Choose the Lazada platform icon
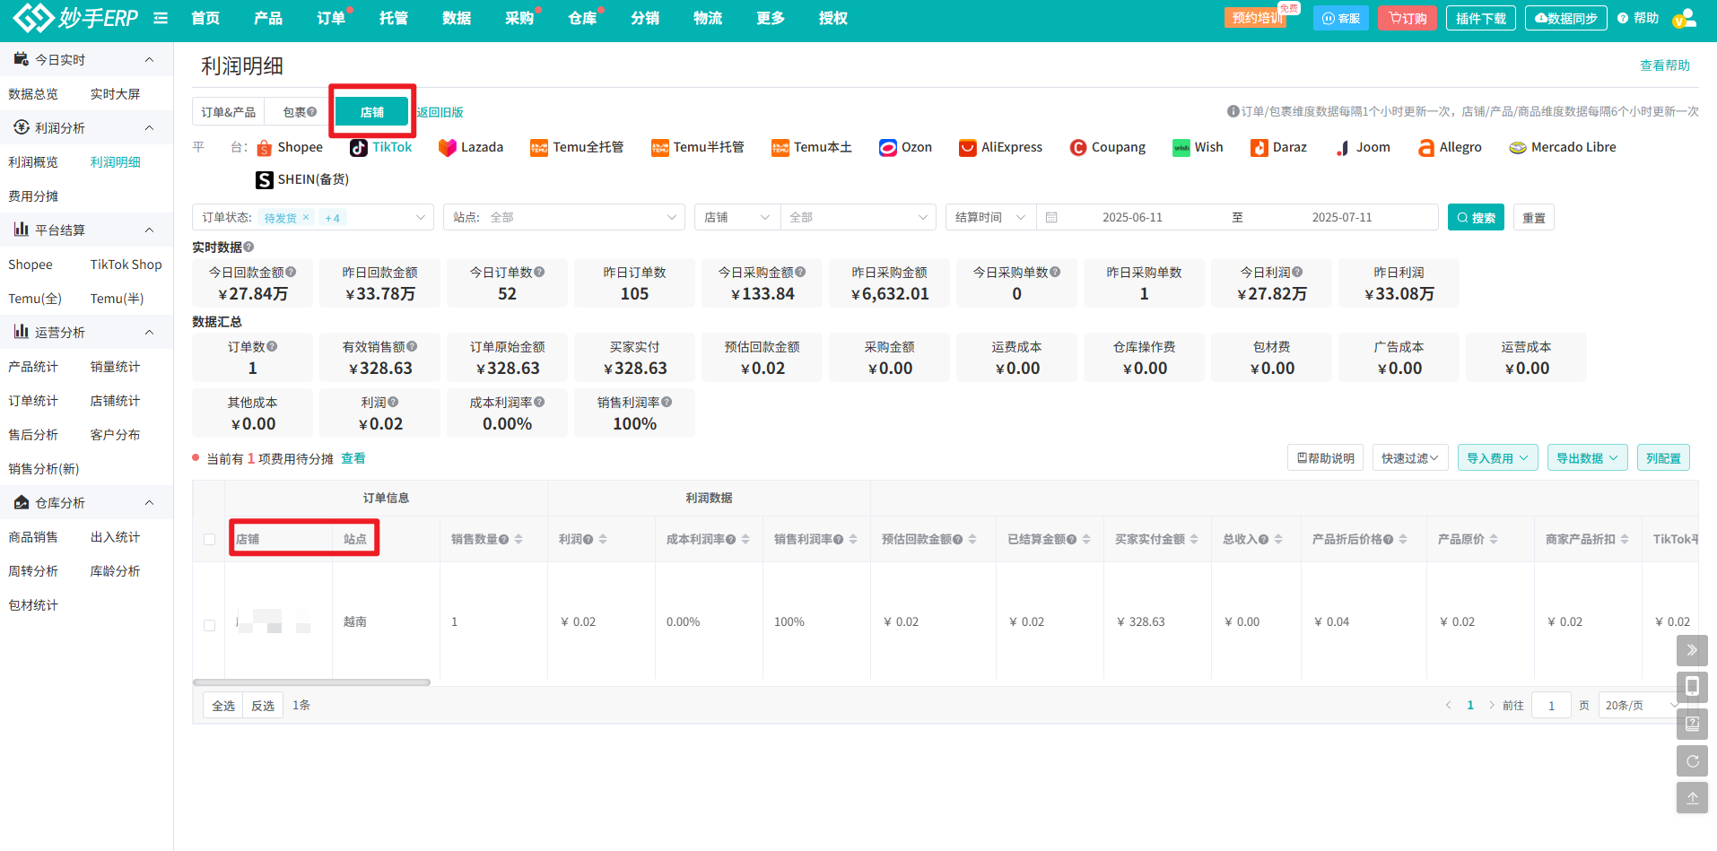This screenshot has height=851, width=1717. [x=447, y=148]
